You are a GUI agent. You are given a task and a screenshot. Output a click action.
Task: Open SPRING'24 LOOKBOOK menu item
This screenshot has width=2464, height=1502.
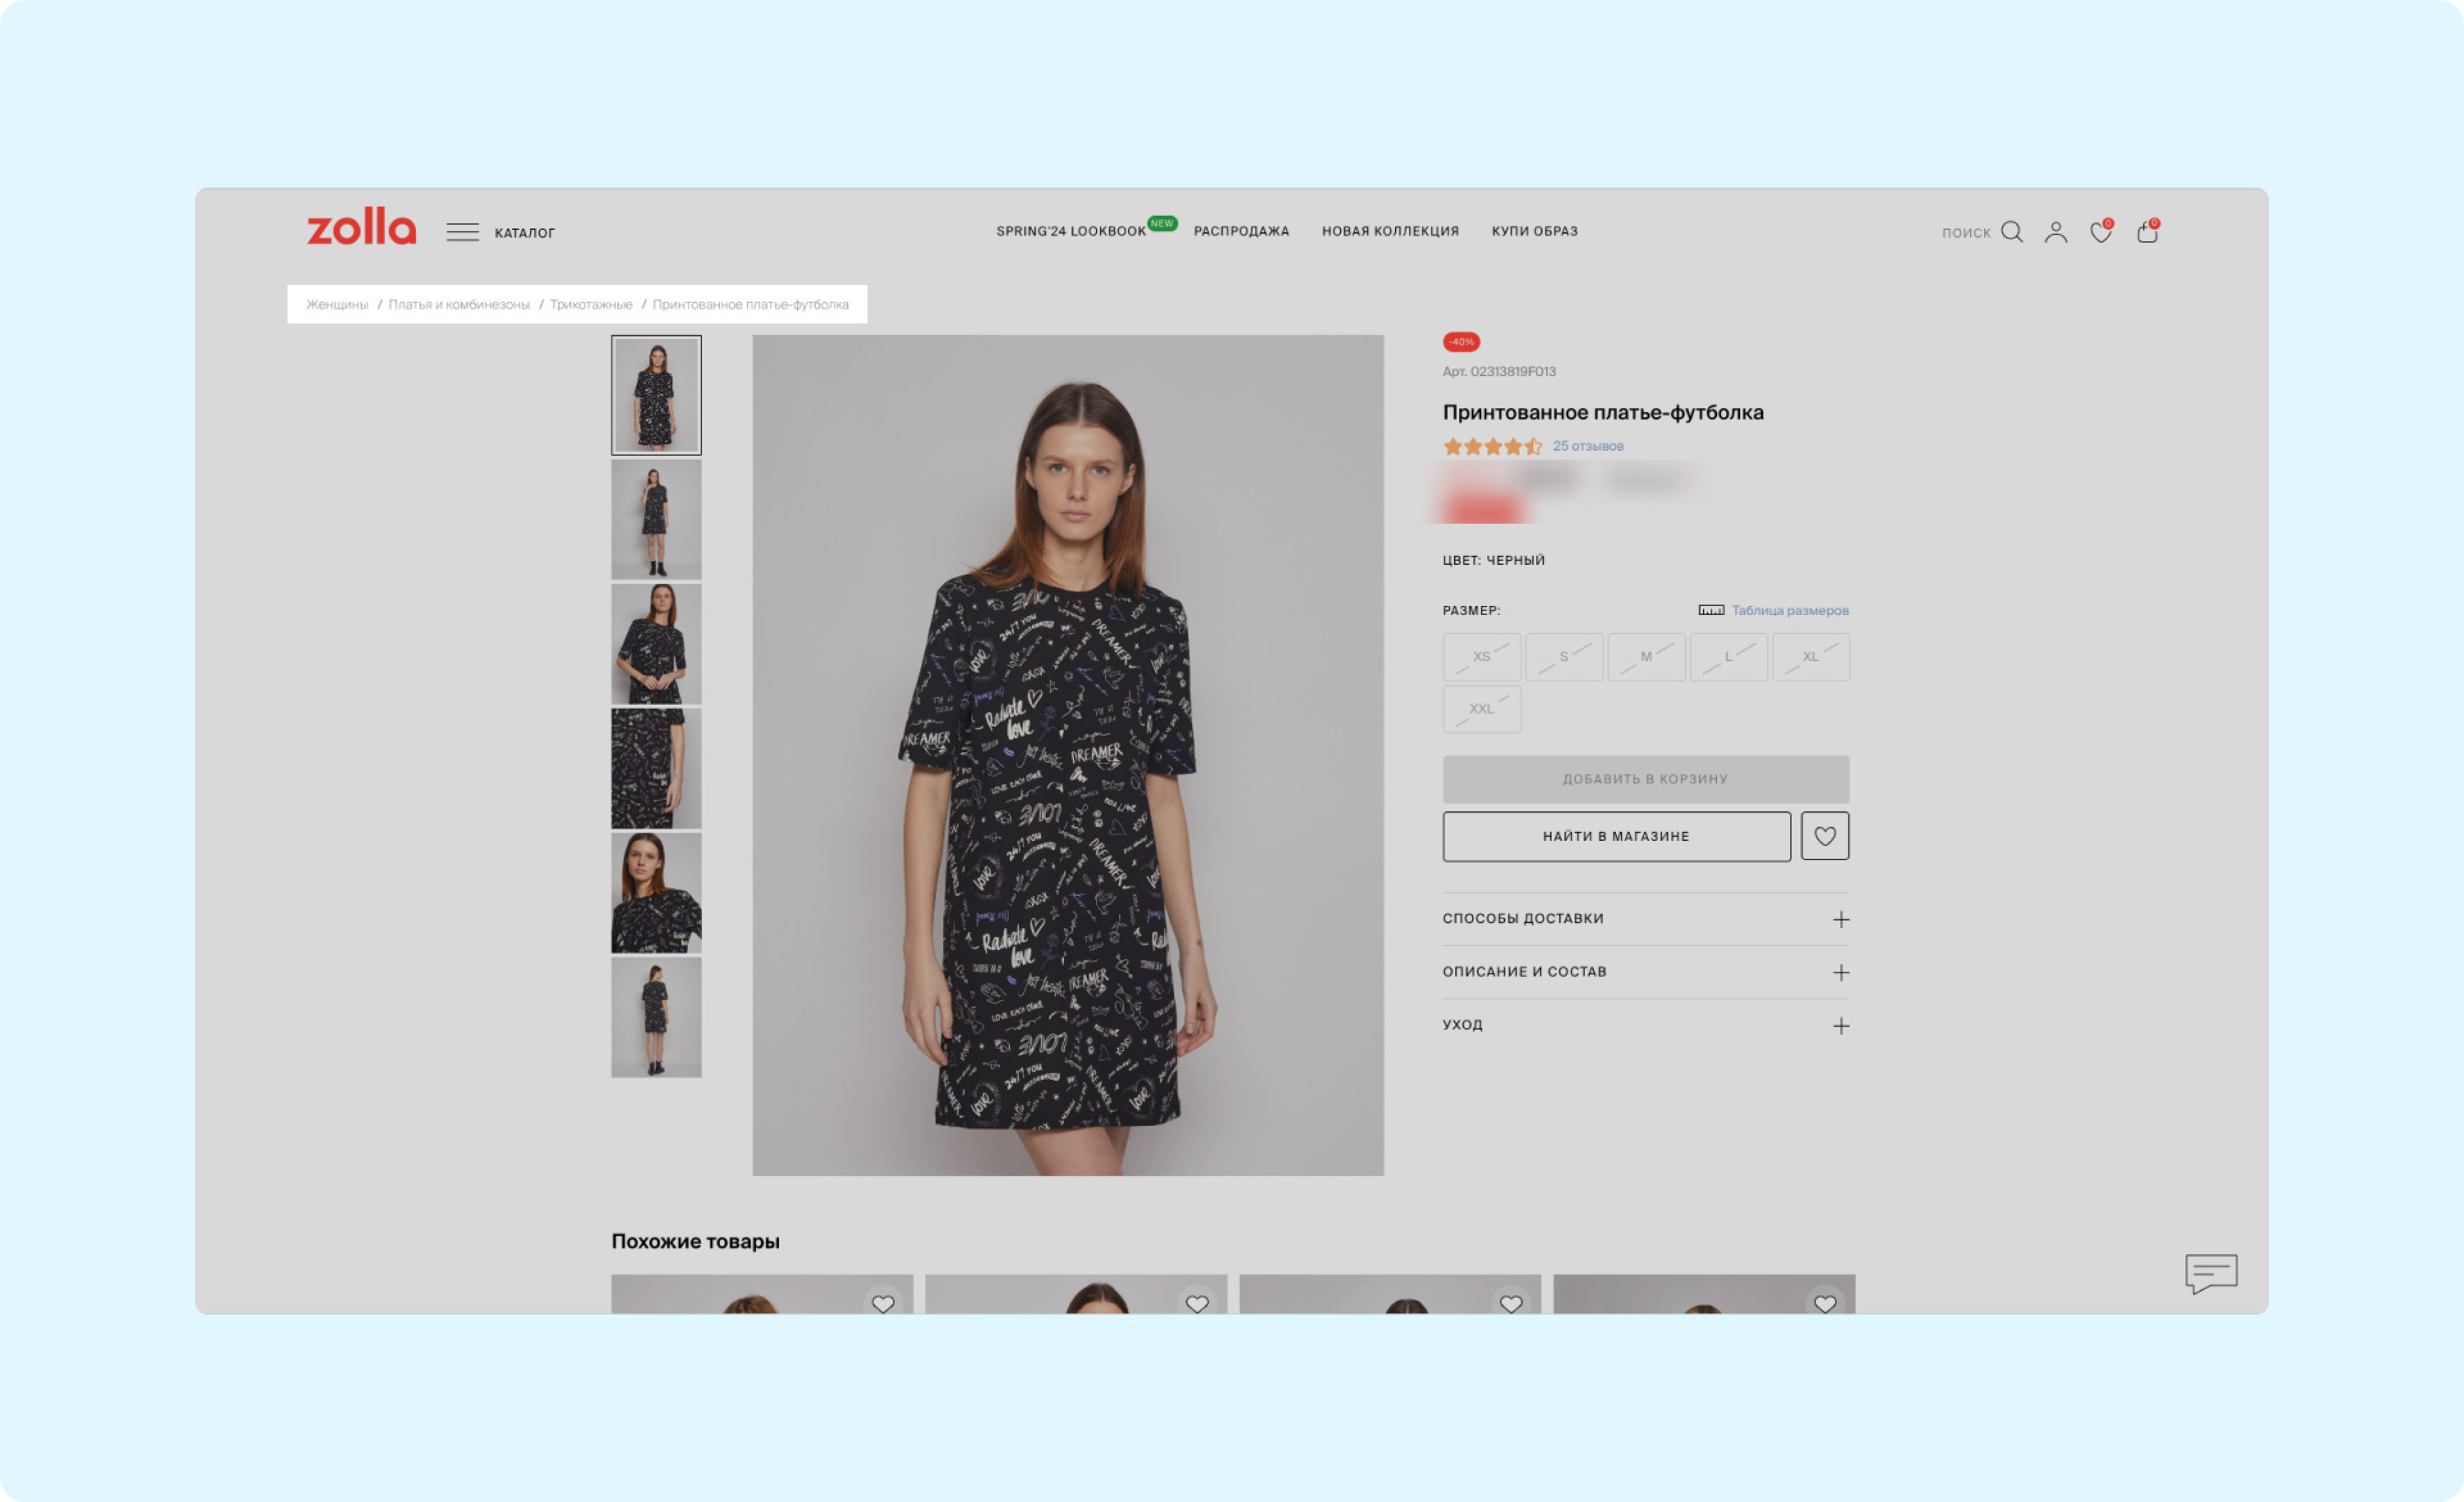click(x=1071, y=231)
